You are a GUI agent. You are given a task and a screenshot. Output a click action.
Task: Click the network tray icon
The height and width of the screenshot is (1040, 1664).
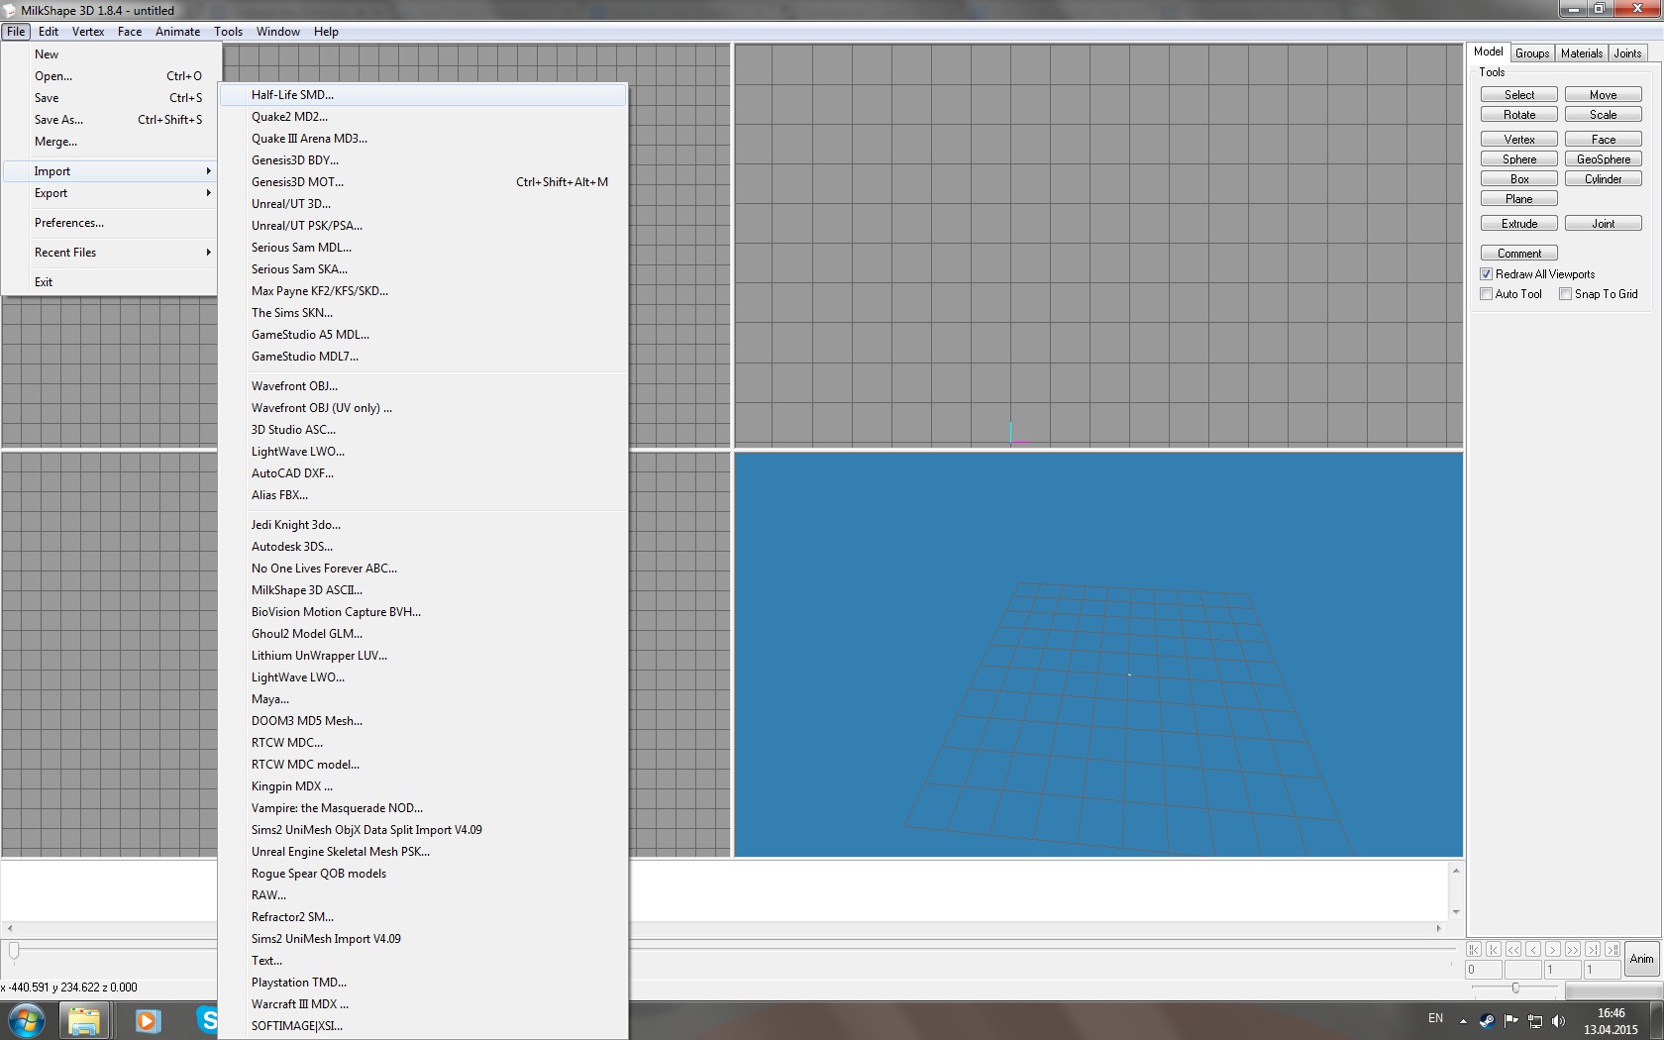1535,1020
